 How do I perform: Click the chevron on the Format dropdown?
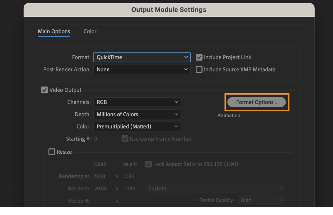pos(186,57)
